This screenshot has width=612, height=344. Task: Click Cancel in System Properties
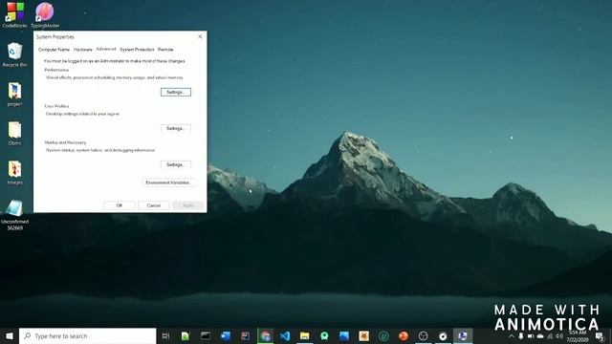[154, 205]
